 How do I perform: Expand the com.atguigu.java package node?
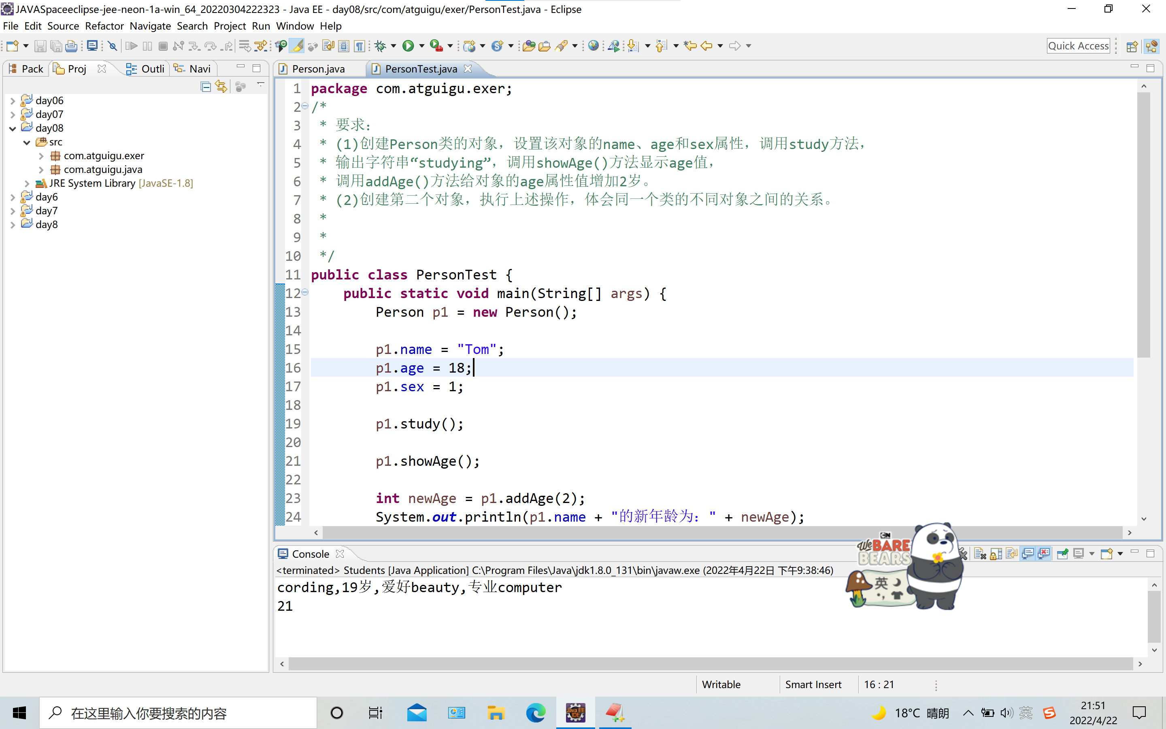[x=41, y=170]
